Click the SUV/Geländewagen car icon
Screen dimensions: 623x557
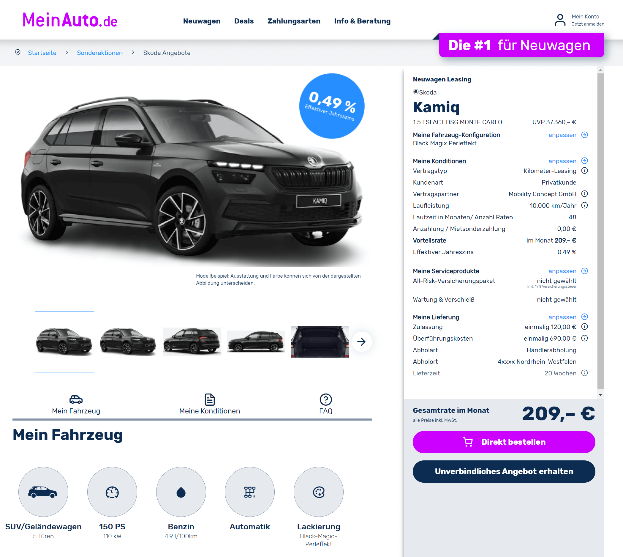click(43, 492)
